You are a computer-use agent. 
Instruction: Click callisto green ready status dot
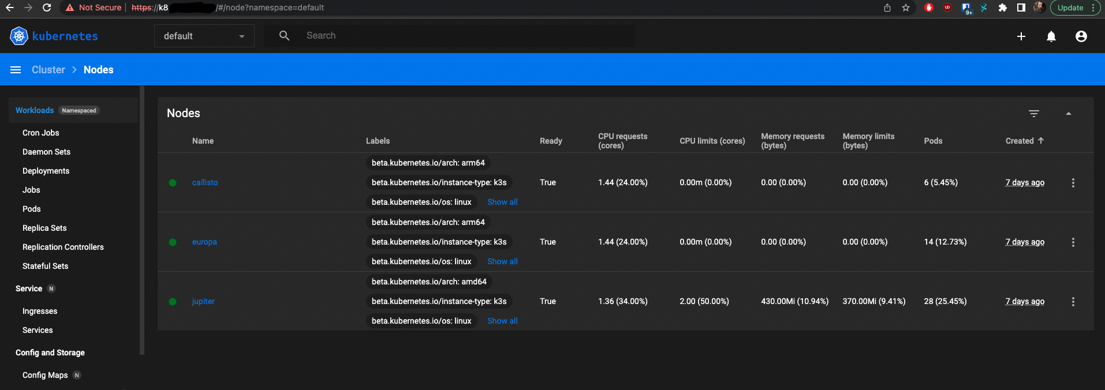173,183
